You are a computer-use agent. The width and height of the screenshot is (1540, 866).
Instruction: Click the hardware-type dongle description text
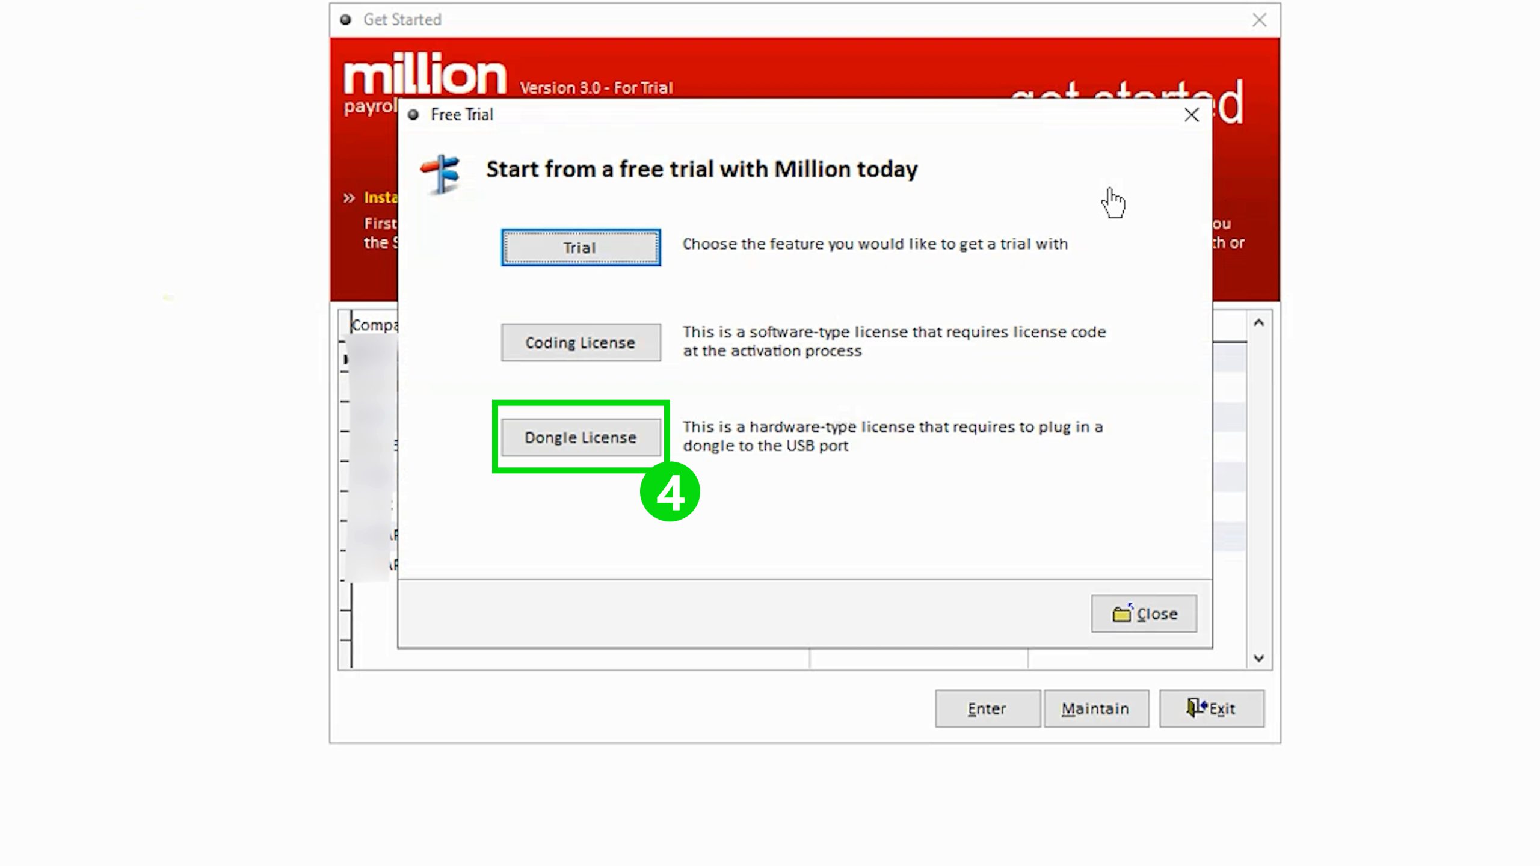pos(893,436)
